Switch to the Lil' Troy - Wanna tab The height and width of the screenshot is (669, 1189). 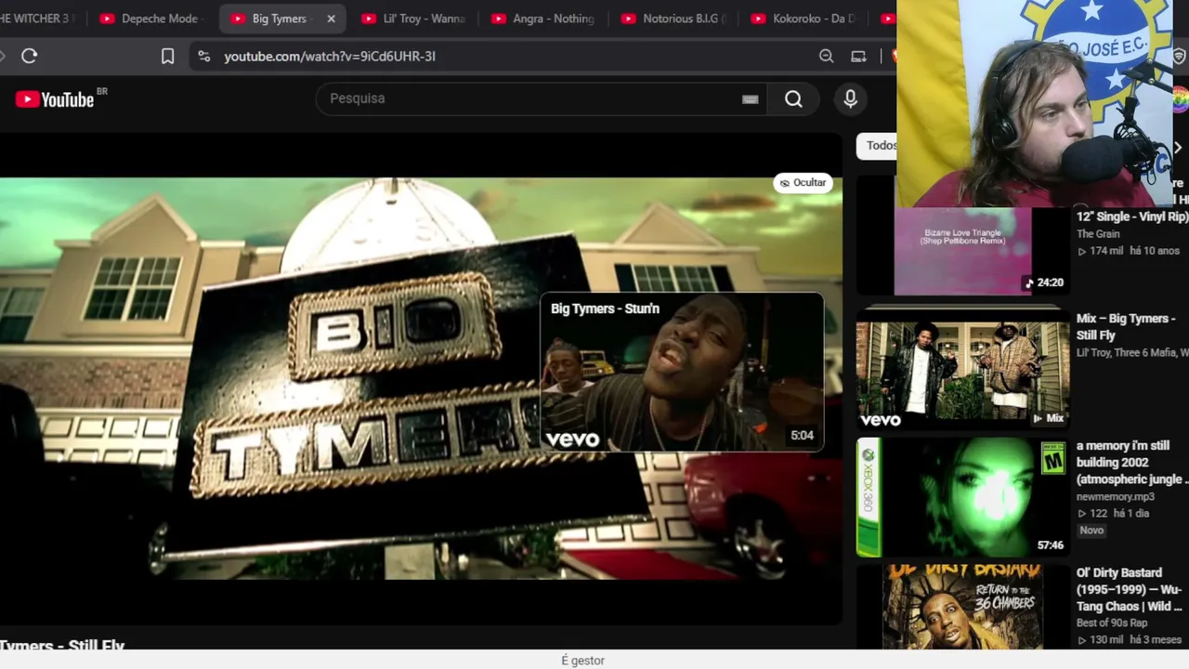pyautogui.click(x=412, y=19)
